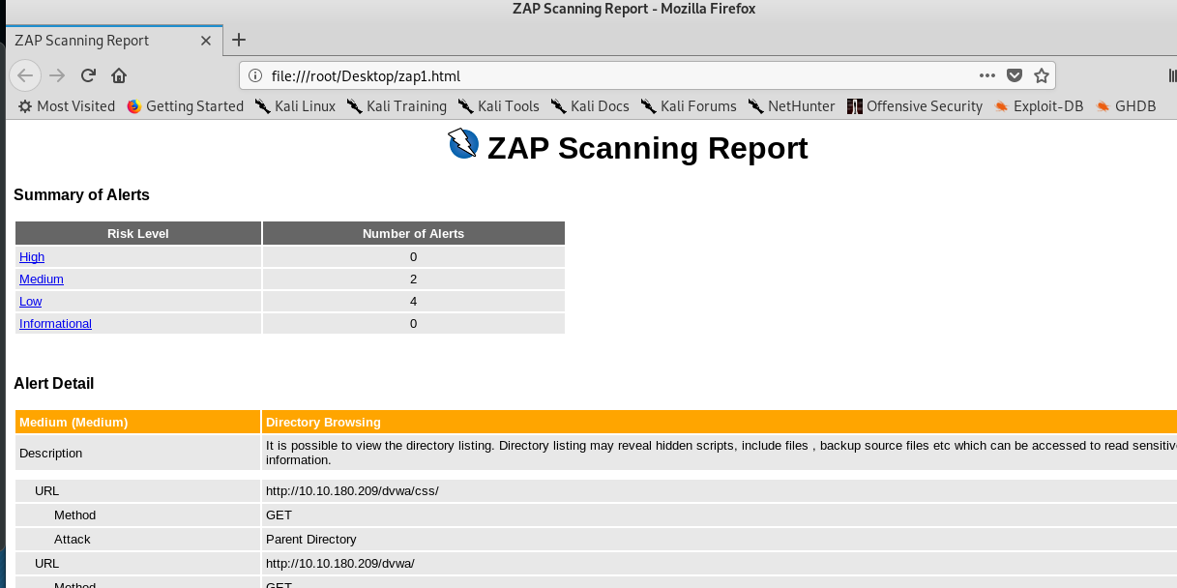Image resolution: width=1177 pixels, height=588 pixels.
Task: Click the 'Risk Level' table header
Action: (x=138, y=233)
